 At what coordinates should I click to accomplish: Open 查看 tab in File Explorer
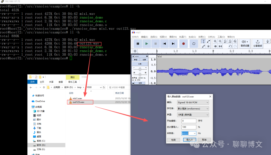(61, 82)
